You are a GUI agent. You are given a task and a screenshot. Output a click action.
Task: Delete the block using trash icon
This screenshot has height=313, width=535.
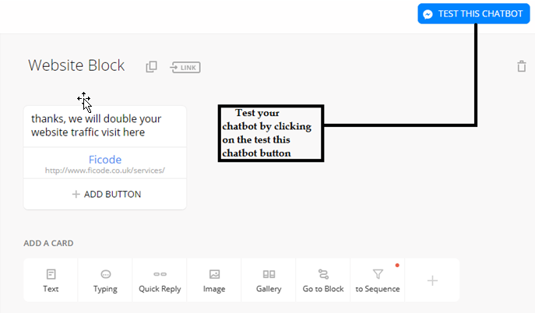tap(521, 67)
